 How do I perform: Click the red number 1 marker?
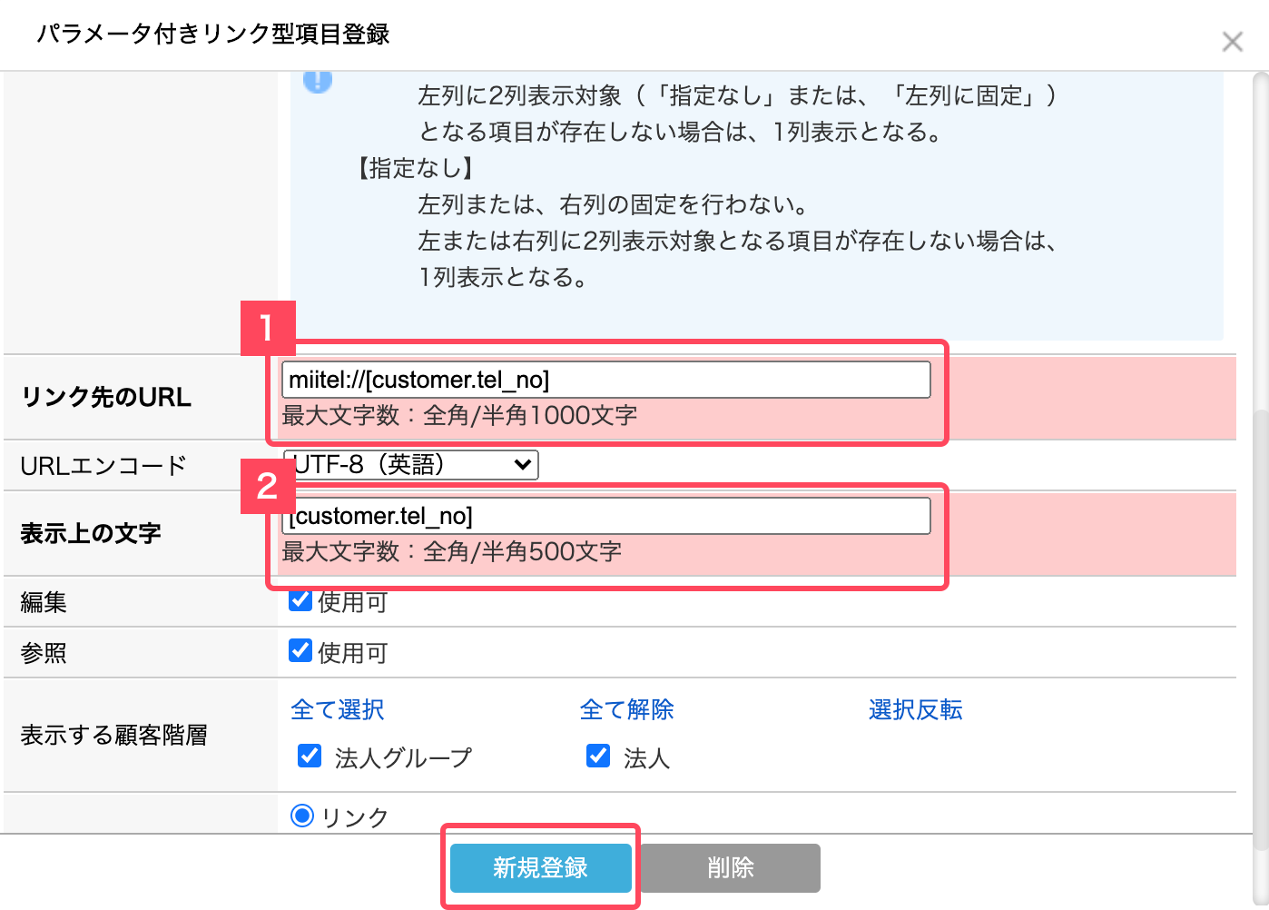(267, 328)
